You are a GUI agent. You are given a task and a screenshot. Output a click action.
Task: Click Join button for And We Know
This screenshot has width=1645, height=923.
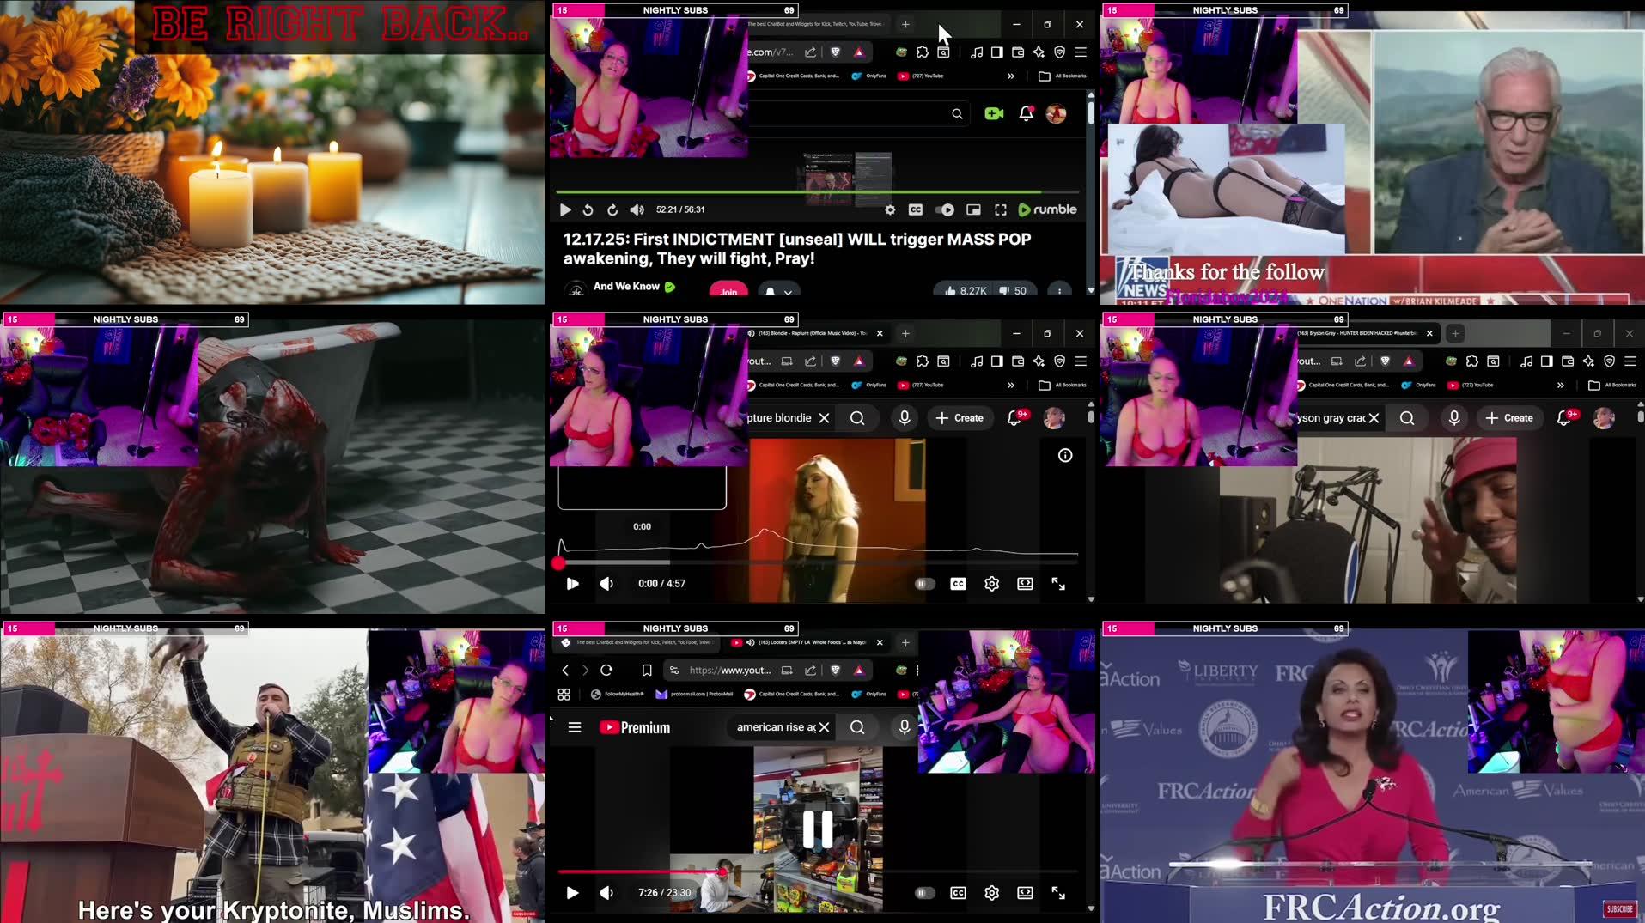tap(728, 292)
